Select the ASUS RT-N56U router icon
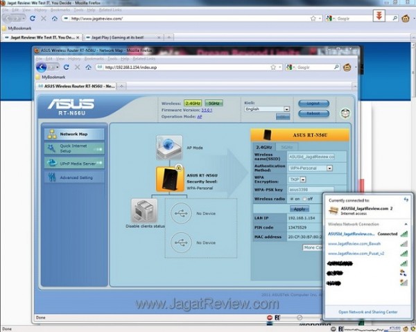The height and width of the screenshot is (332, 416). [x=170, y=180]
